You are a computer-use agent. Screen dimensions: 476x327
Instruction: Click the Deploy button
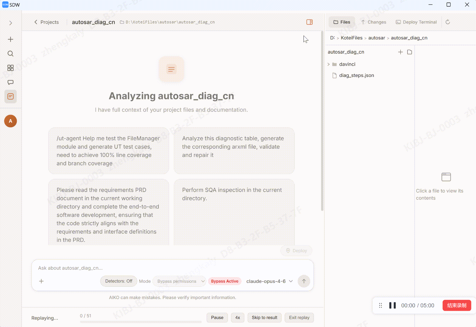coord(296,251)
